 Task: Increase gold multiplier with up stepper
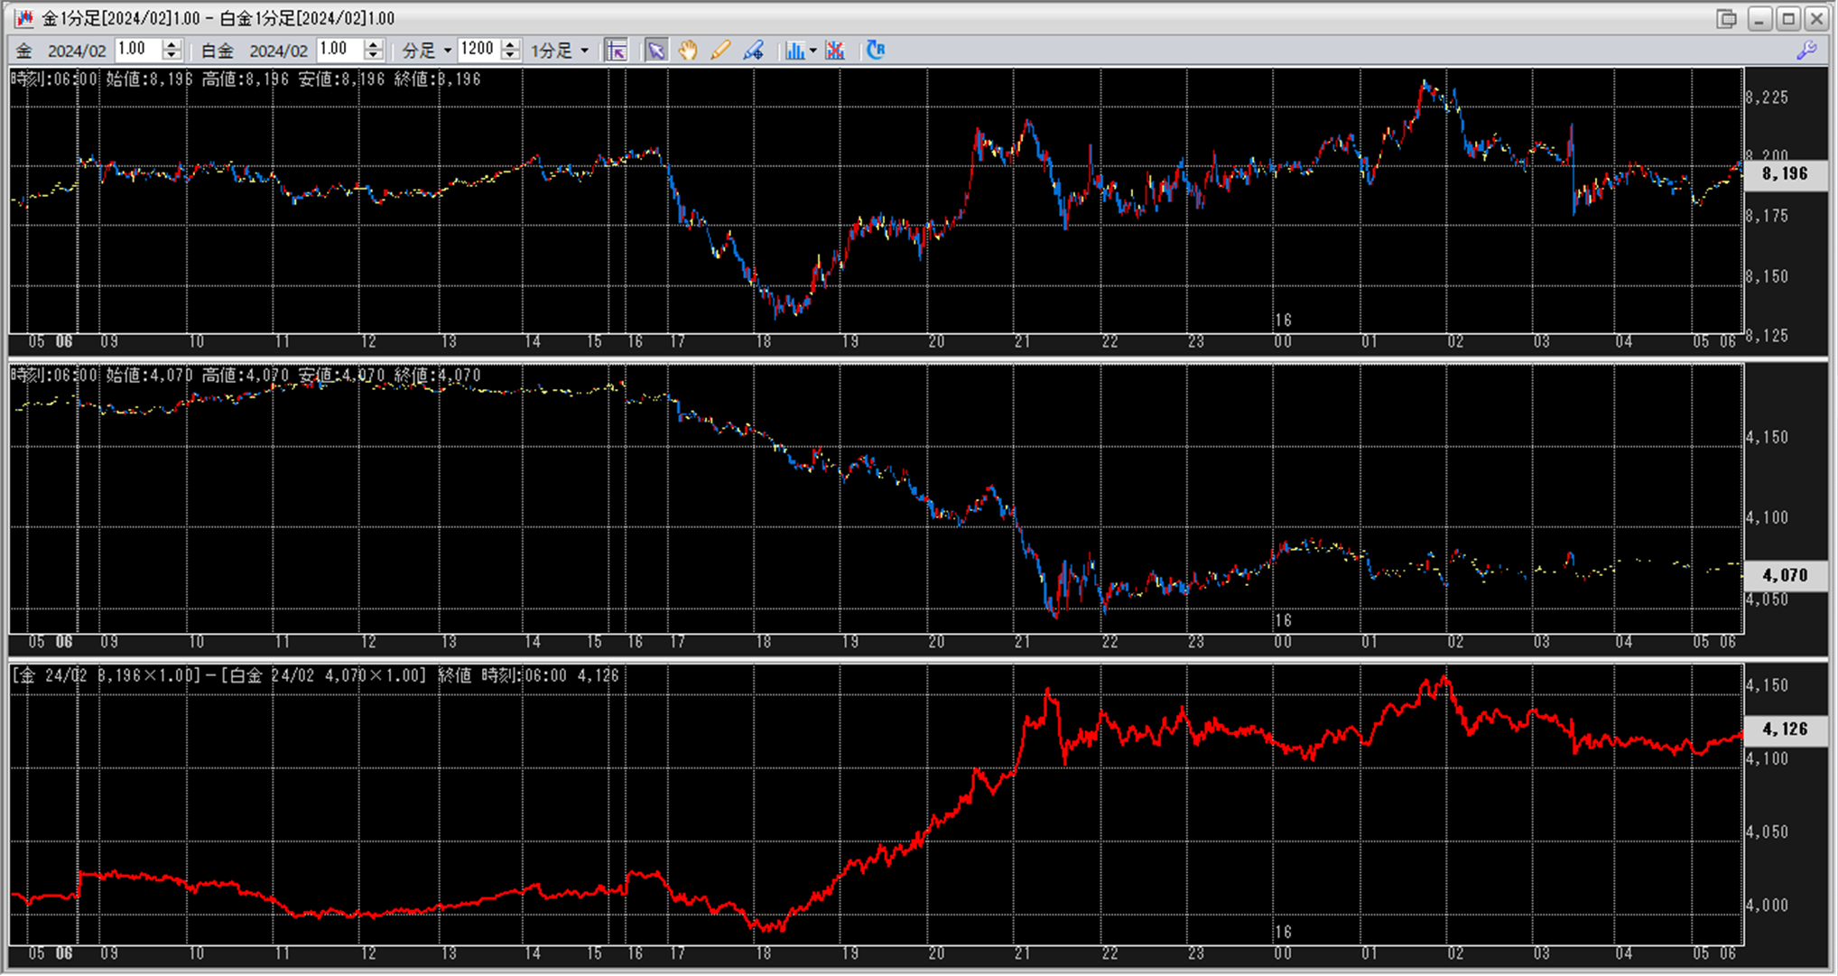[x=172, y=44]
